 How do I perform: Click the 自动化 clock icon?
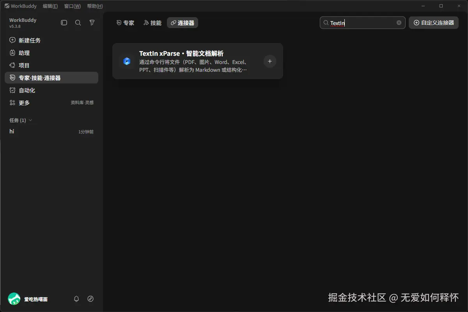tap(12, 90)
